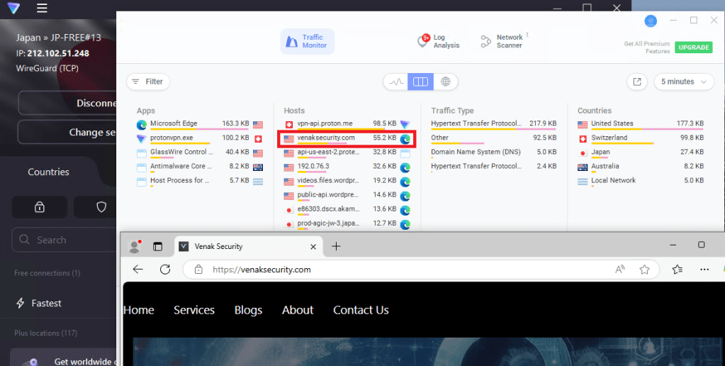Click the Proton VPN NetShield shield icon
This screenshot has height=366, width=725.
click(x=101, y=207)
